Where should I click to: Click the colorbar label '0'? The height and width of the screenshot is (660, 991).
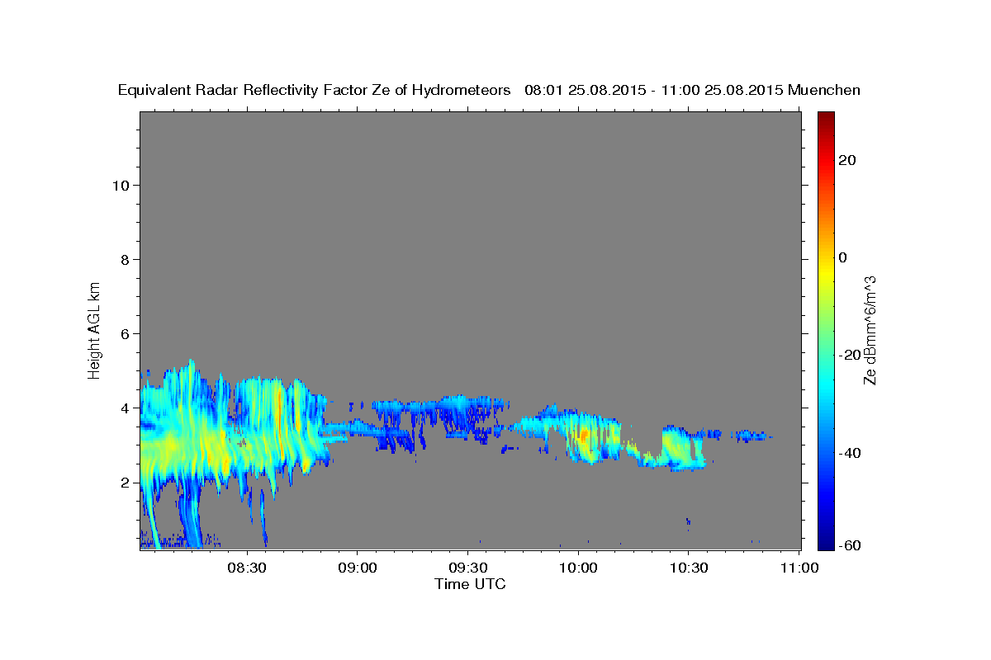(x=843, y=257)
